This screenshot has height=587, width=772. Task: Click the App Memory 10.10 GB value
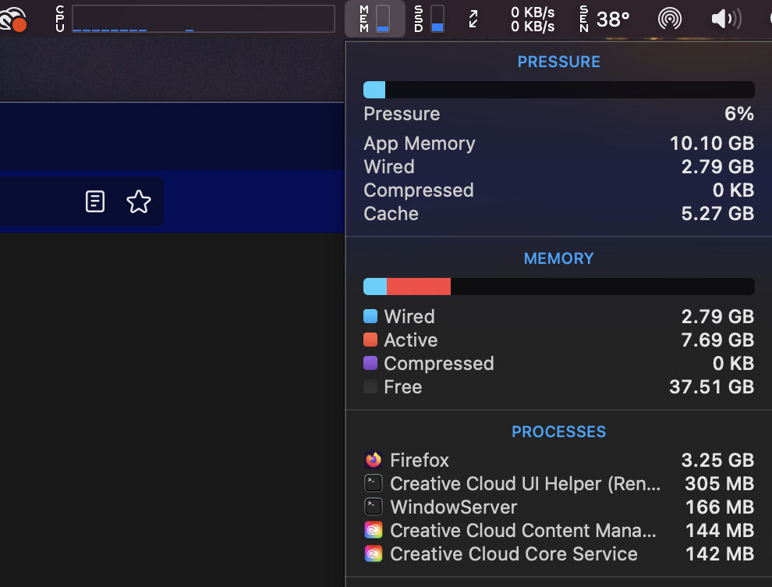pos(712,144)
